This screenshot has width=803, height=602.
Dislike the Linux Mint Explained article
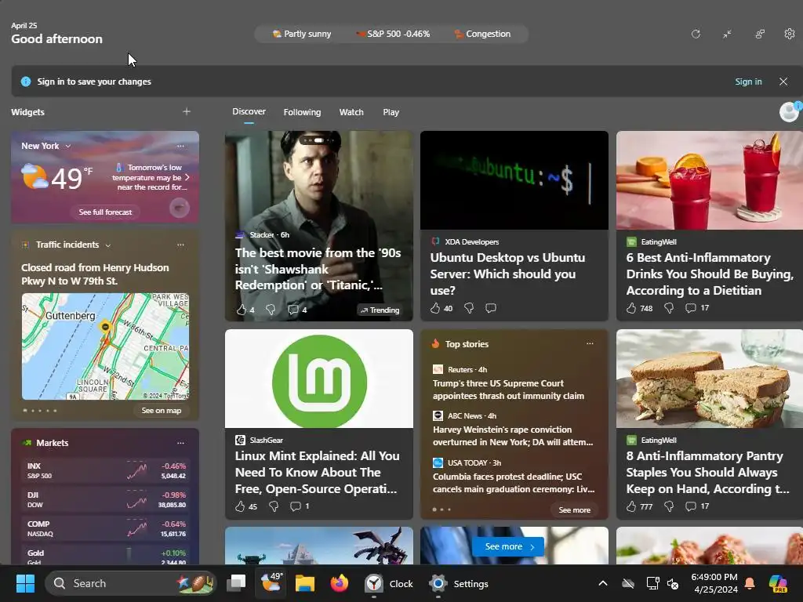coord(274,506)
